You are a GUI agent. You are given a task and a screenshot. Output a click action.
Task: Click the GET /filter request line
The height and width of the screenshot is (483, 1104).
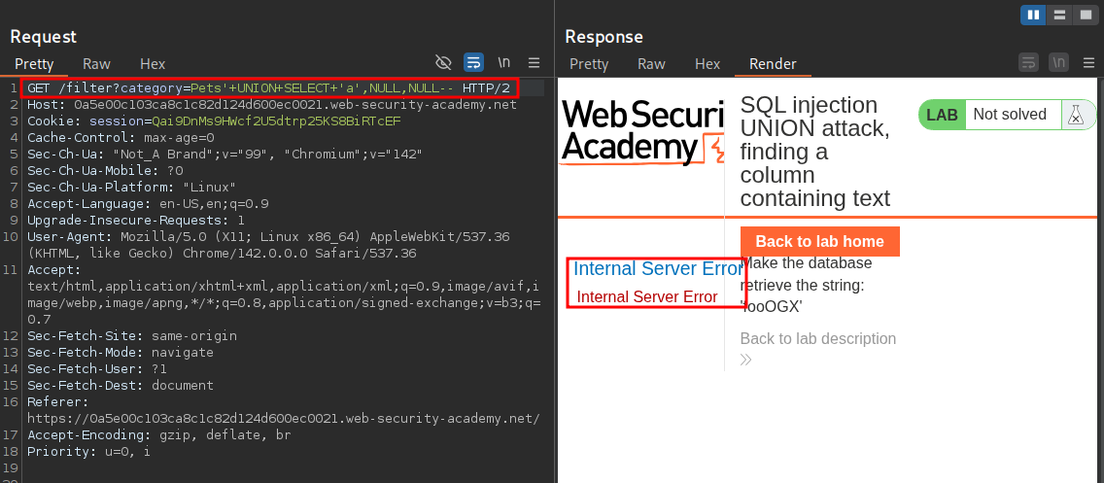(270, 88)
